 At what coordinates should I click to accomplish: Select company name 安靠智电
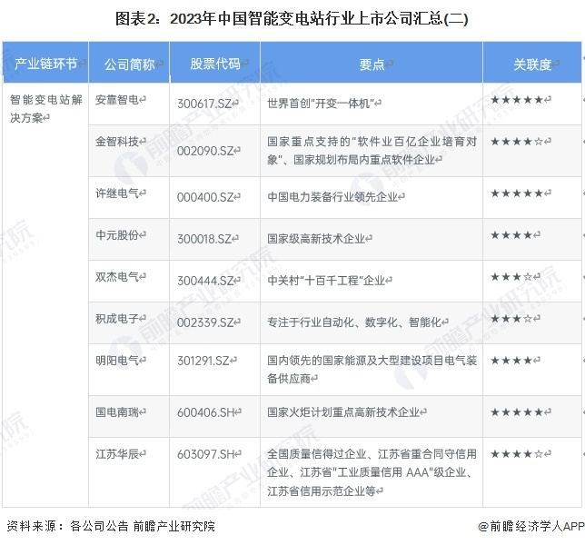(117, 100)
